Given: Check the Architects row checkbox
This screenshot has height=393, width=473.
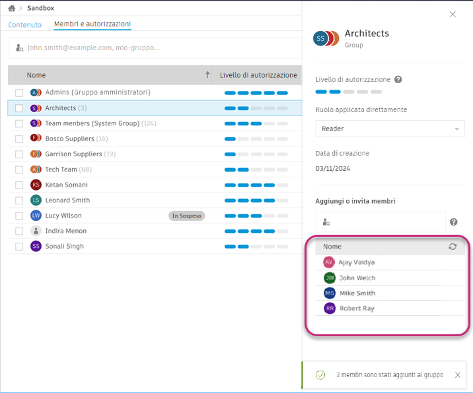Looking at the screenshot, I should point(19,108).
